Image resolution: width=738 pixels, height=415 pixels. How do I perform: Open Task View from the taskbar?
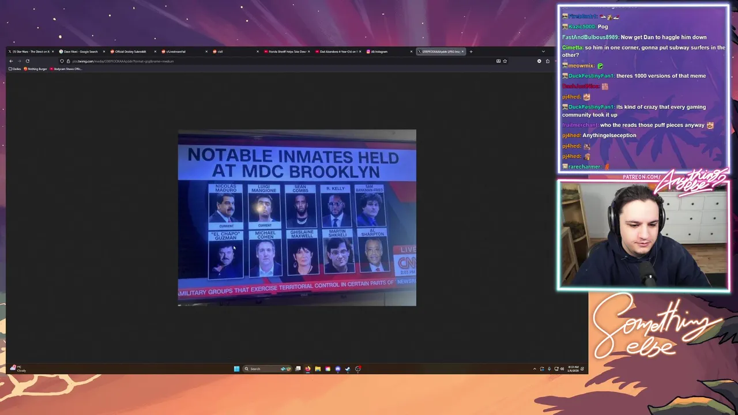click(298, 369)
